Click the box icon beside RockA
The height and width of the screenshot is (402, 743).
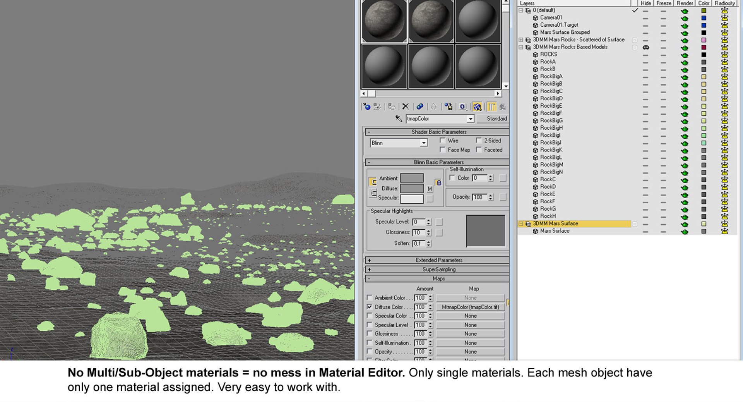(536, 62)
